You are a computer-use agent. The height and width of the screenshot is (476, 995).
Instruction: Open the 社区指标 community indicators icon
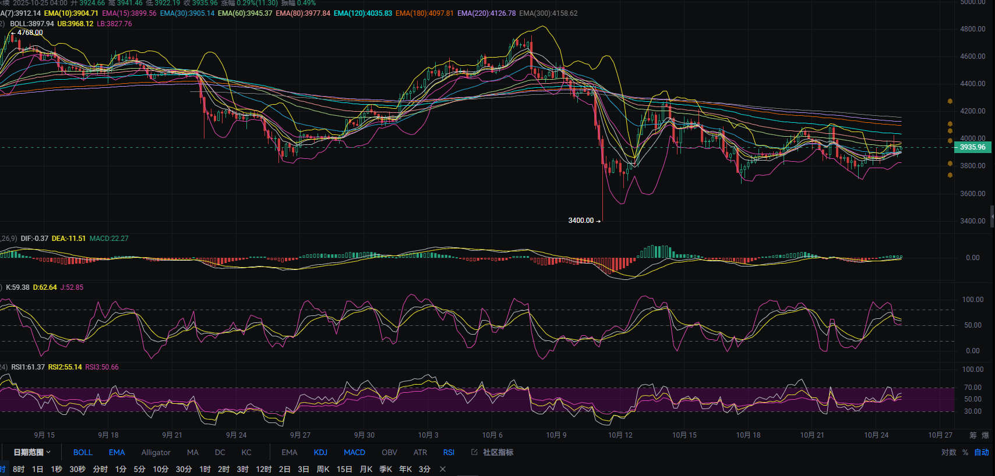(474, 452)
